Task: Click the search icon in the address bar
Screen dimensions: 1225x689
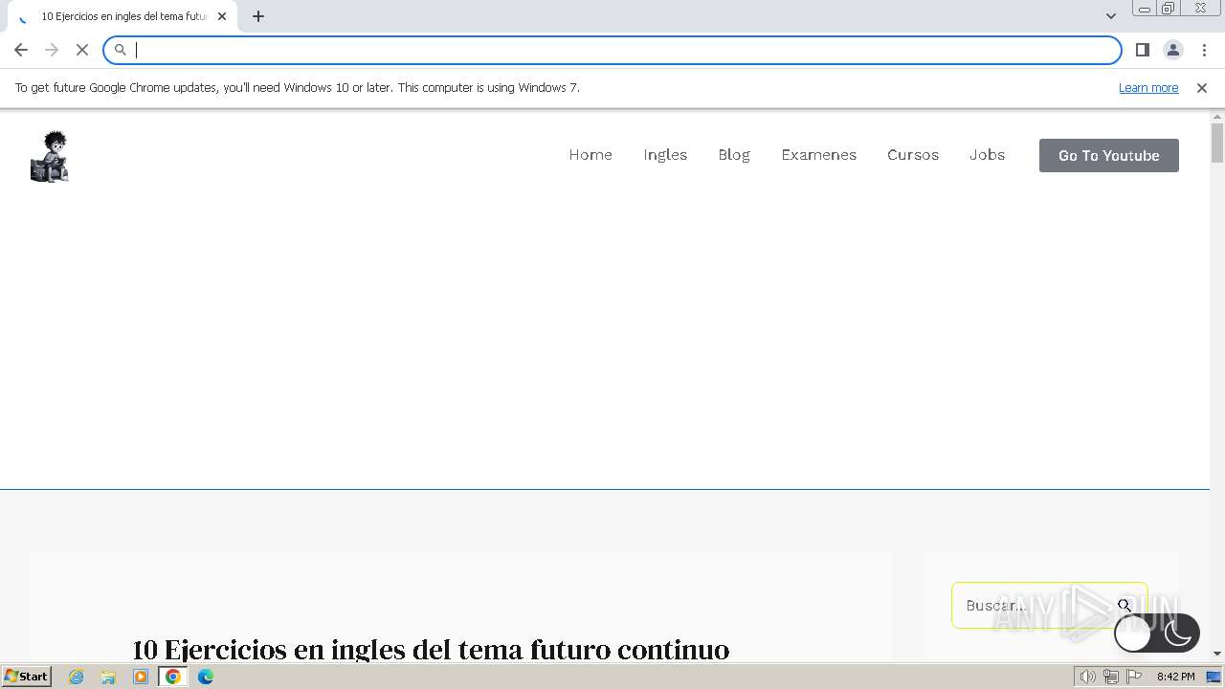Action: [121, 50]
